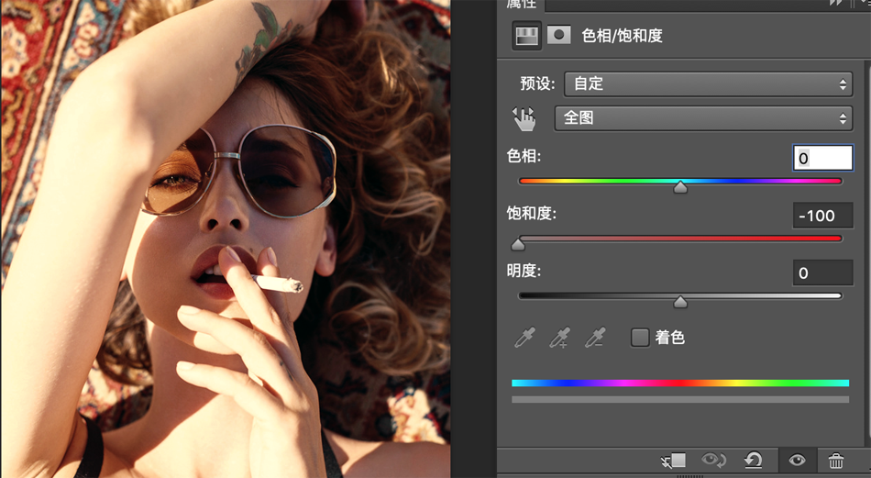Clip adjustment to the layer below
This screenshot has height=478, width=871.
point(673,461)
